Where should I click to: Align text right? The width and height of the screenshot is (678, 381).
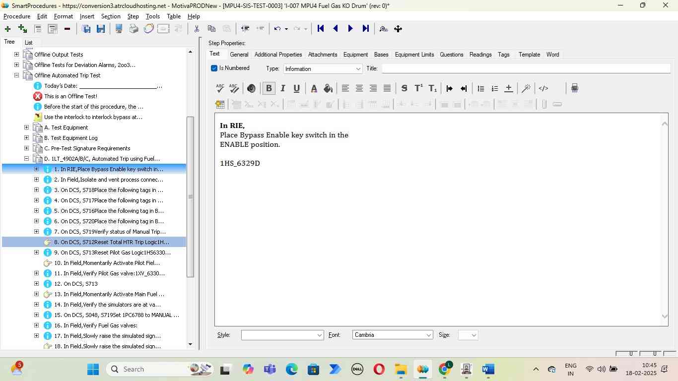point(373,88)
